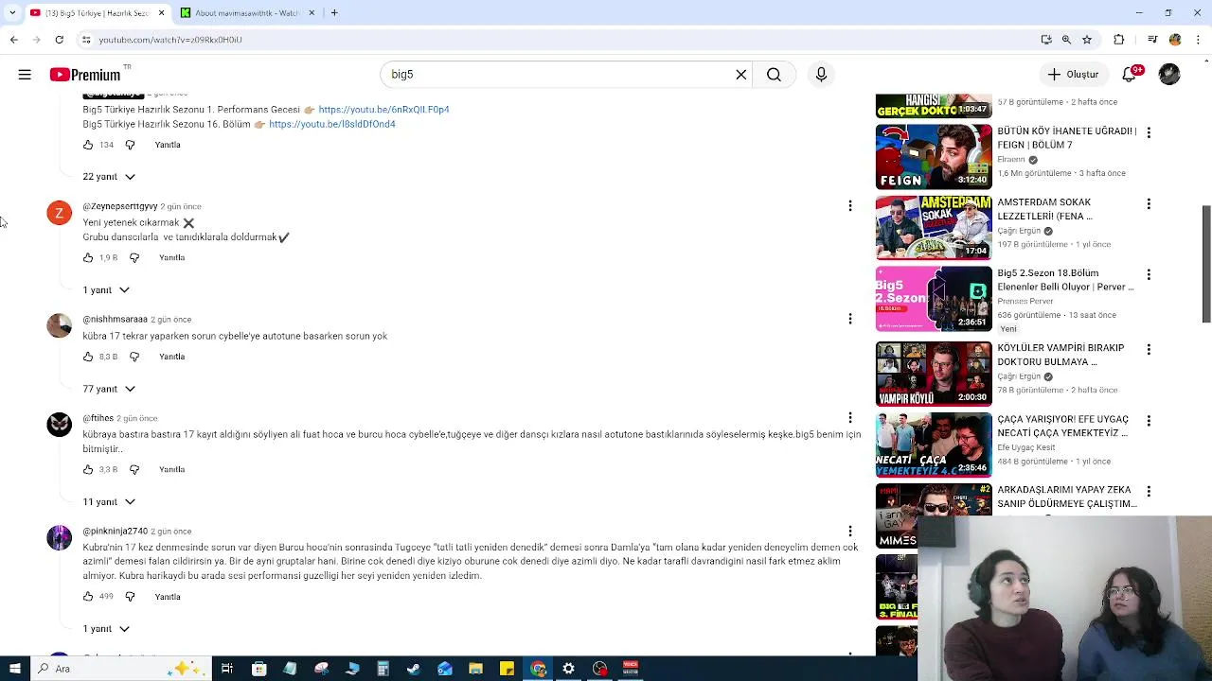Open the tab search dropdown arrow
Image resolution: width=1212 pixels, height=681 pixels.
pos(11,12)
